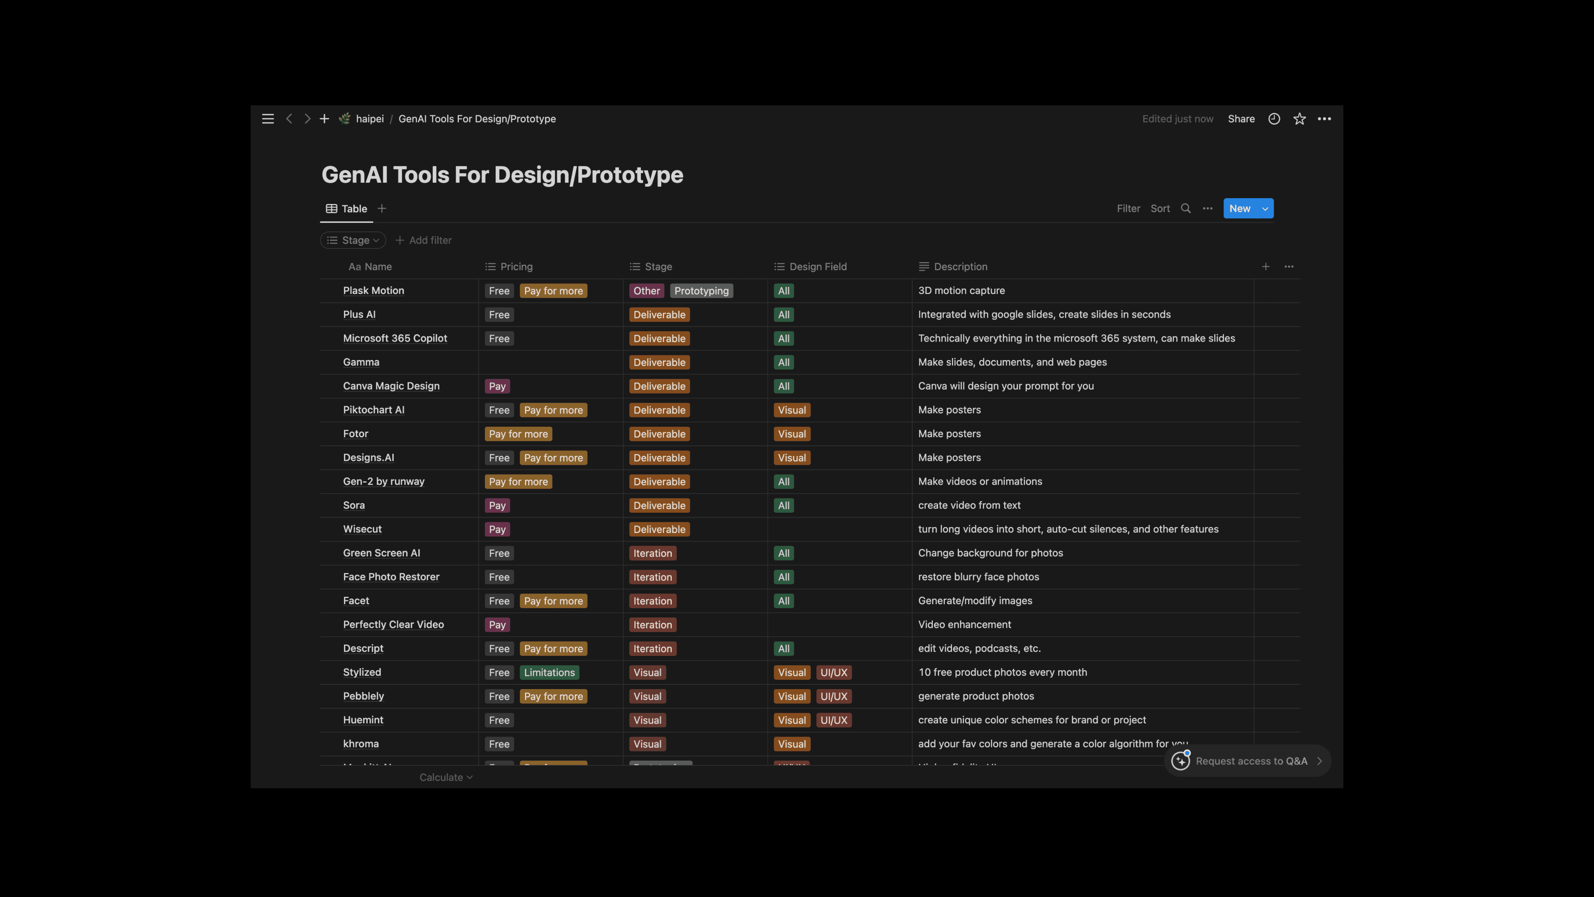Open column options ellipsis in header

coord(1289,267)
